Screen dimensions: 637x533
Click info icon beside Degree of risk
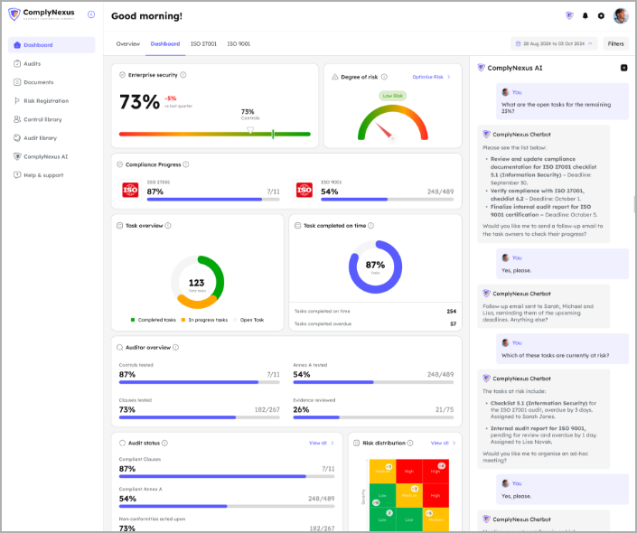(x=384, y=77)
